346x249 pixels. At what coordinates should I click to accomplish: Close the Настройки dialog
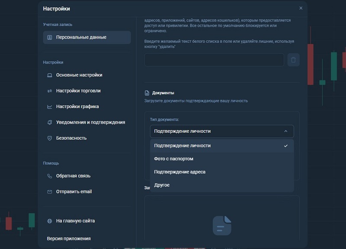click(301, 8)
